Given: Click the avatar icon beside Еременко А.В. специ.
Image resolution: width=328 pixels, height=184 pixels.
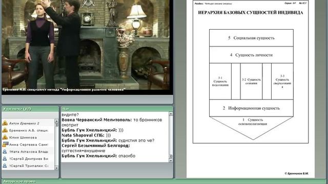Looking at the screenshot, I should [x=5, y=130].
